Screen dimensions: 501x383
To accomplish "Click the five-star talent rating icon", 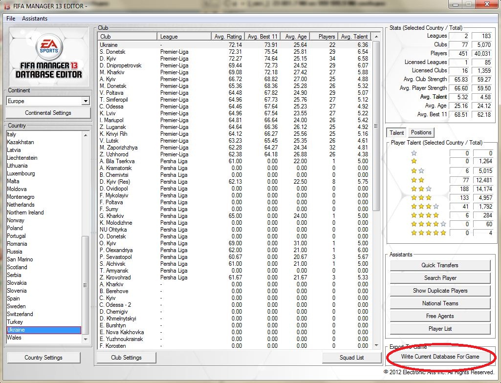I will tap(428, 233).
